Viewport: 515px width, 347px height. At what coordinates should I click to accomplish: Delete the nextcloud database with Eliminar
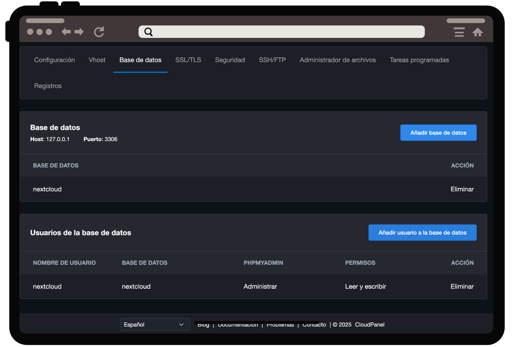point(462,189)
